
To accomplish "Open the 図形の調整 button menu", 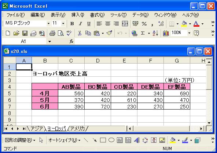I will tap(20, 140).
